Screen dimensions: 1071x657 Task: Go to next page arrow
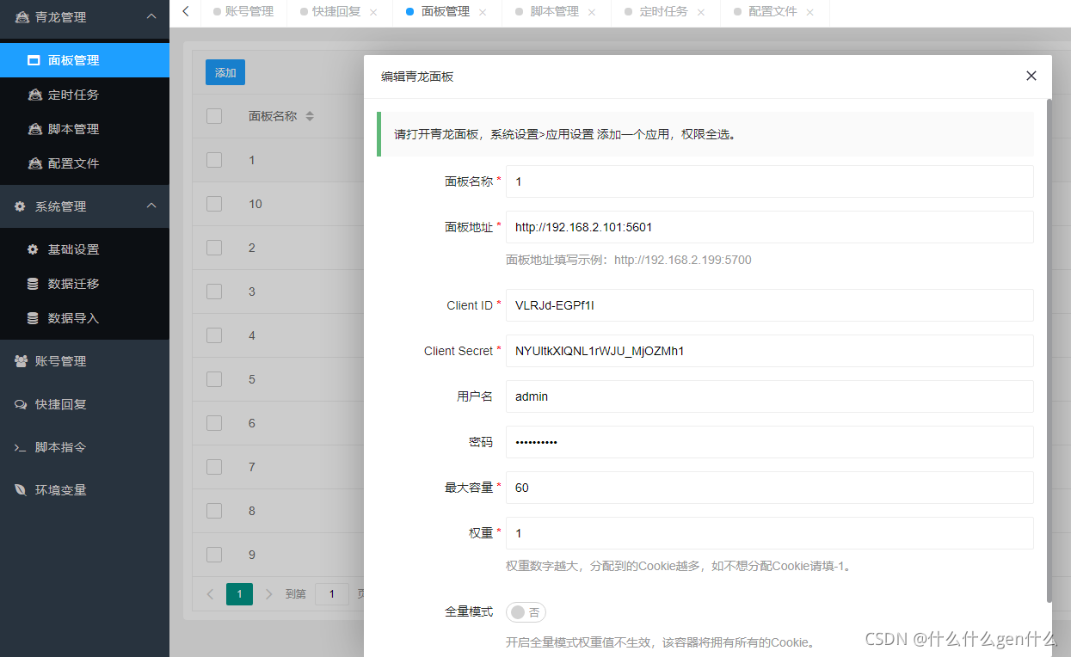point(268,593)
